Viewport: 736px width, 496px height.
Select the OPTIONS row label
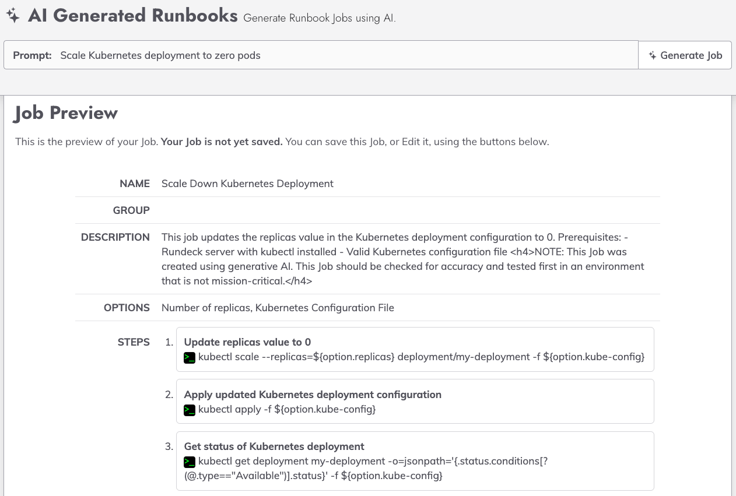[x=127, y=307]
